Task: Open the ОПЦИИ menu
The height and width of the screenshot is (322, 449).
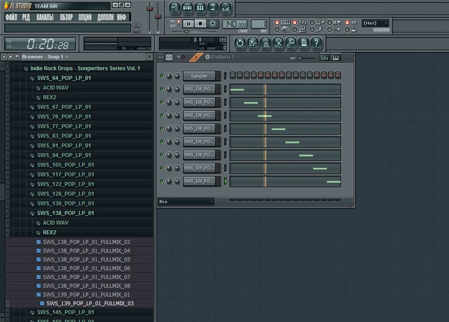Action: coord(85,17)
